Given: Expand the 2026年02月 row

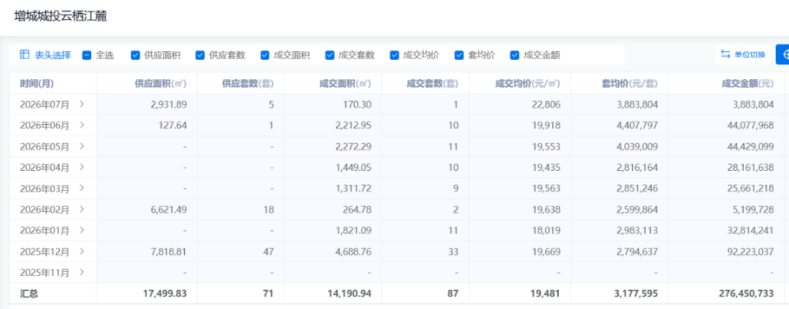Looking at the screenshot, I should 81,210.
